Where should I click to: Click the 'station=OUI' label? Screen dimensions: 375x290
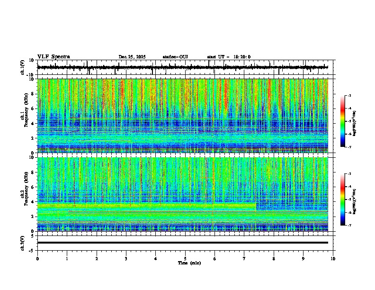click(x=175, y=57)
